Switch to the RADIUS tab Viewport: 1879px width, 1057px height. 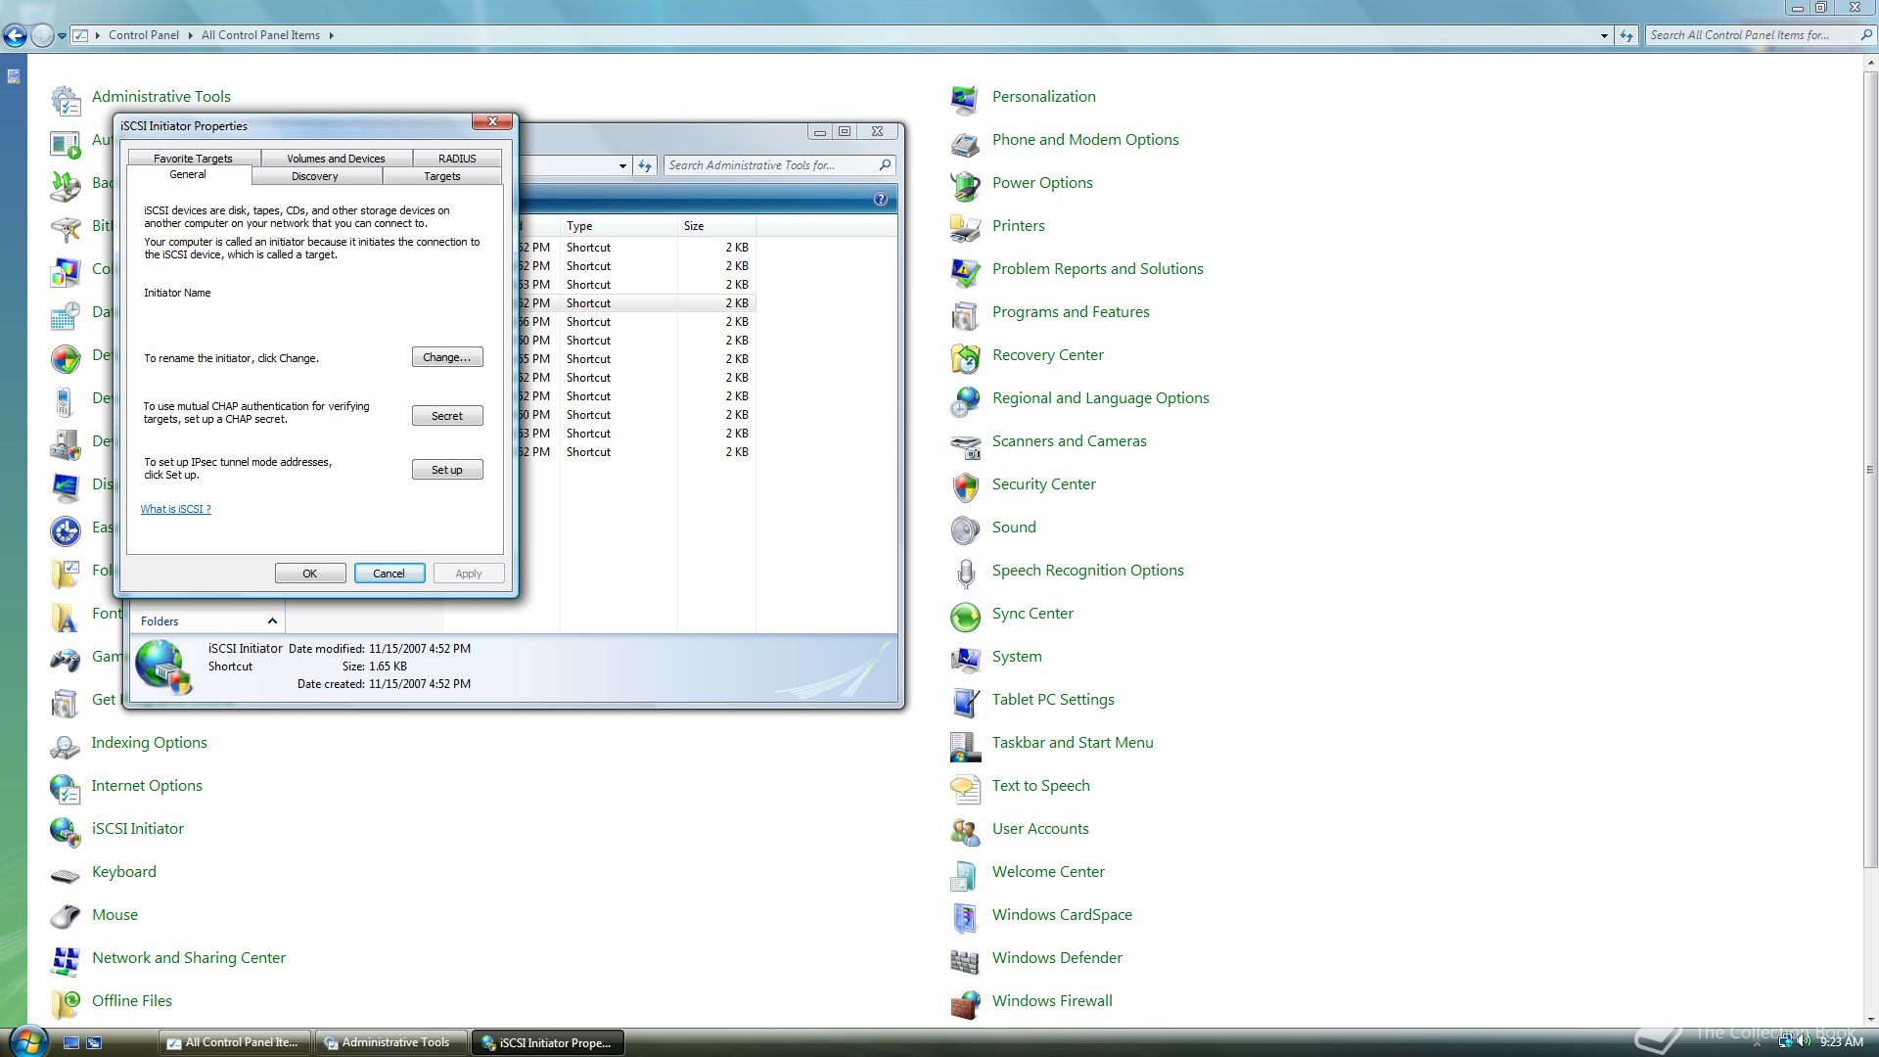457,158
